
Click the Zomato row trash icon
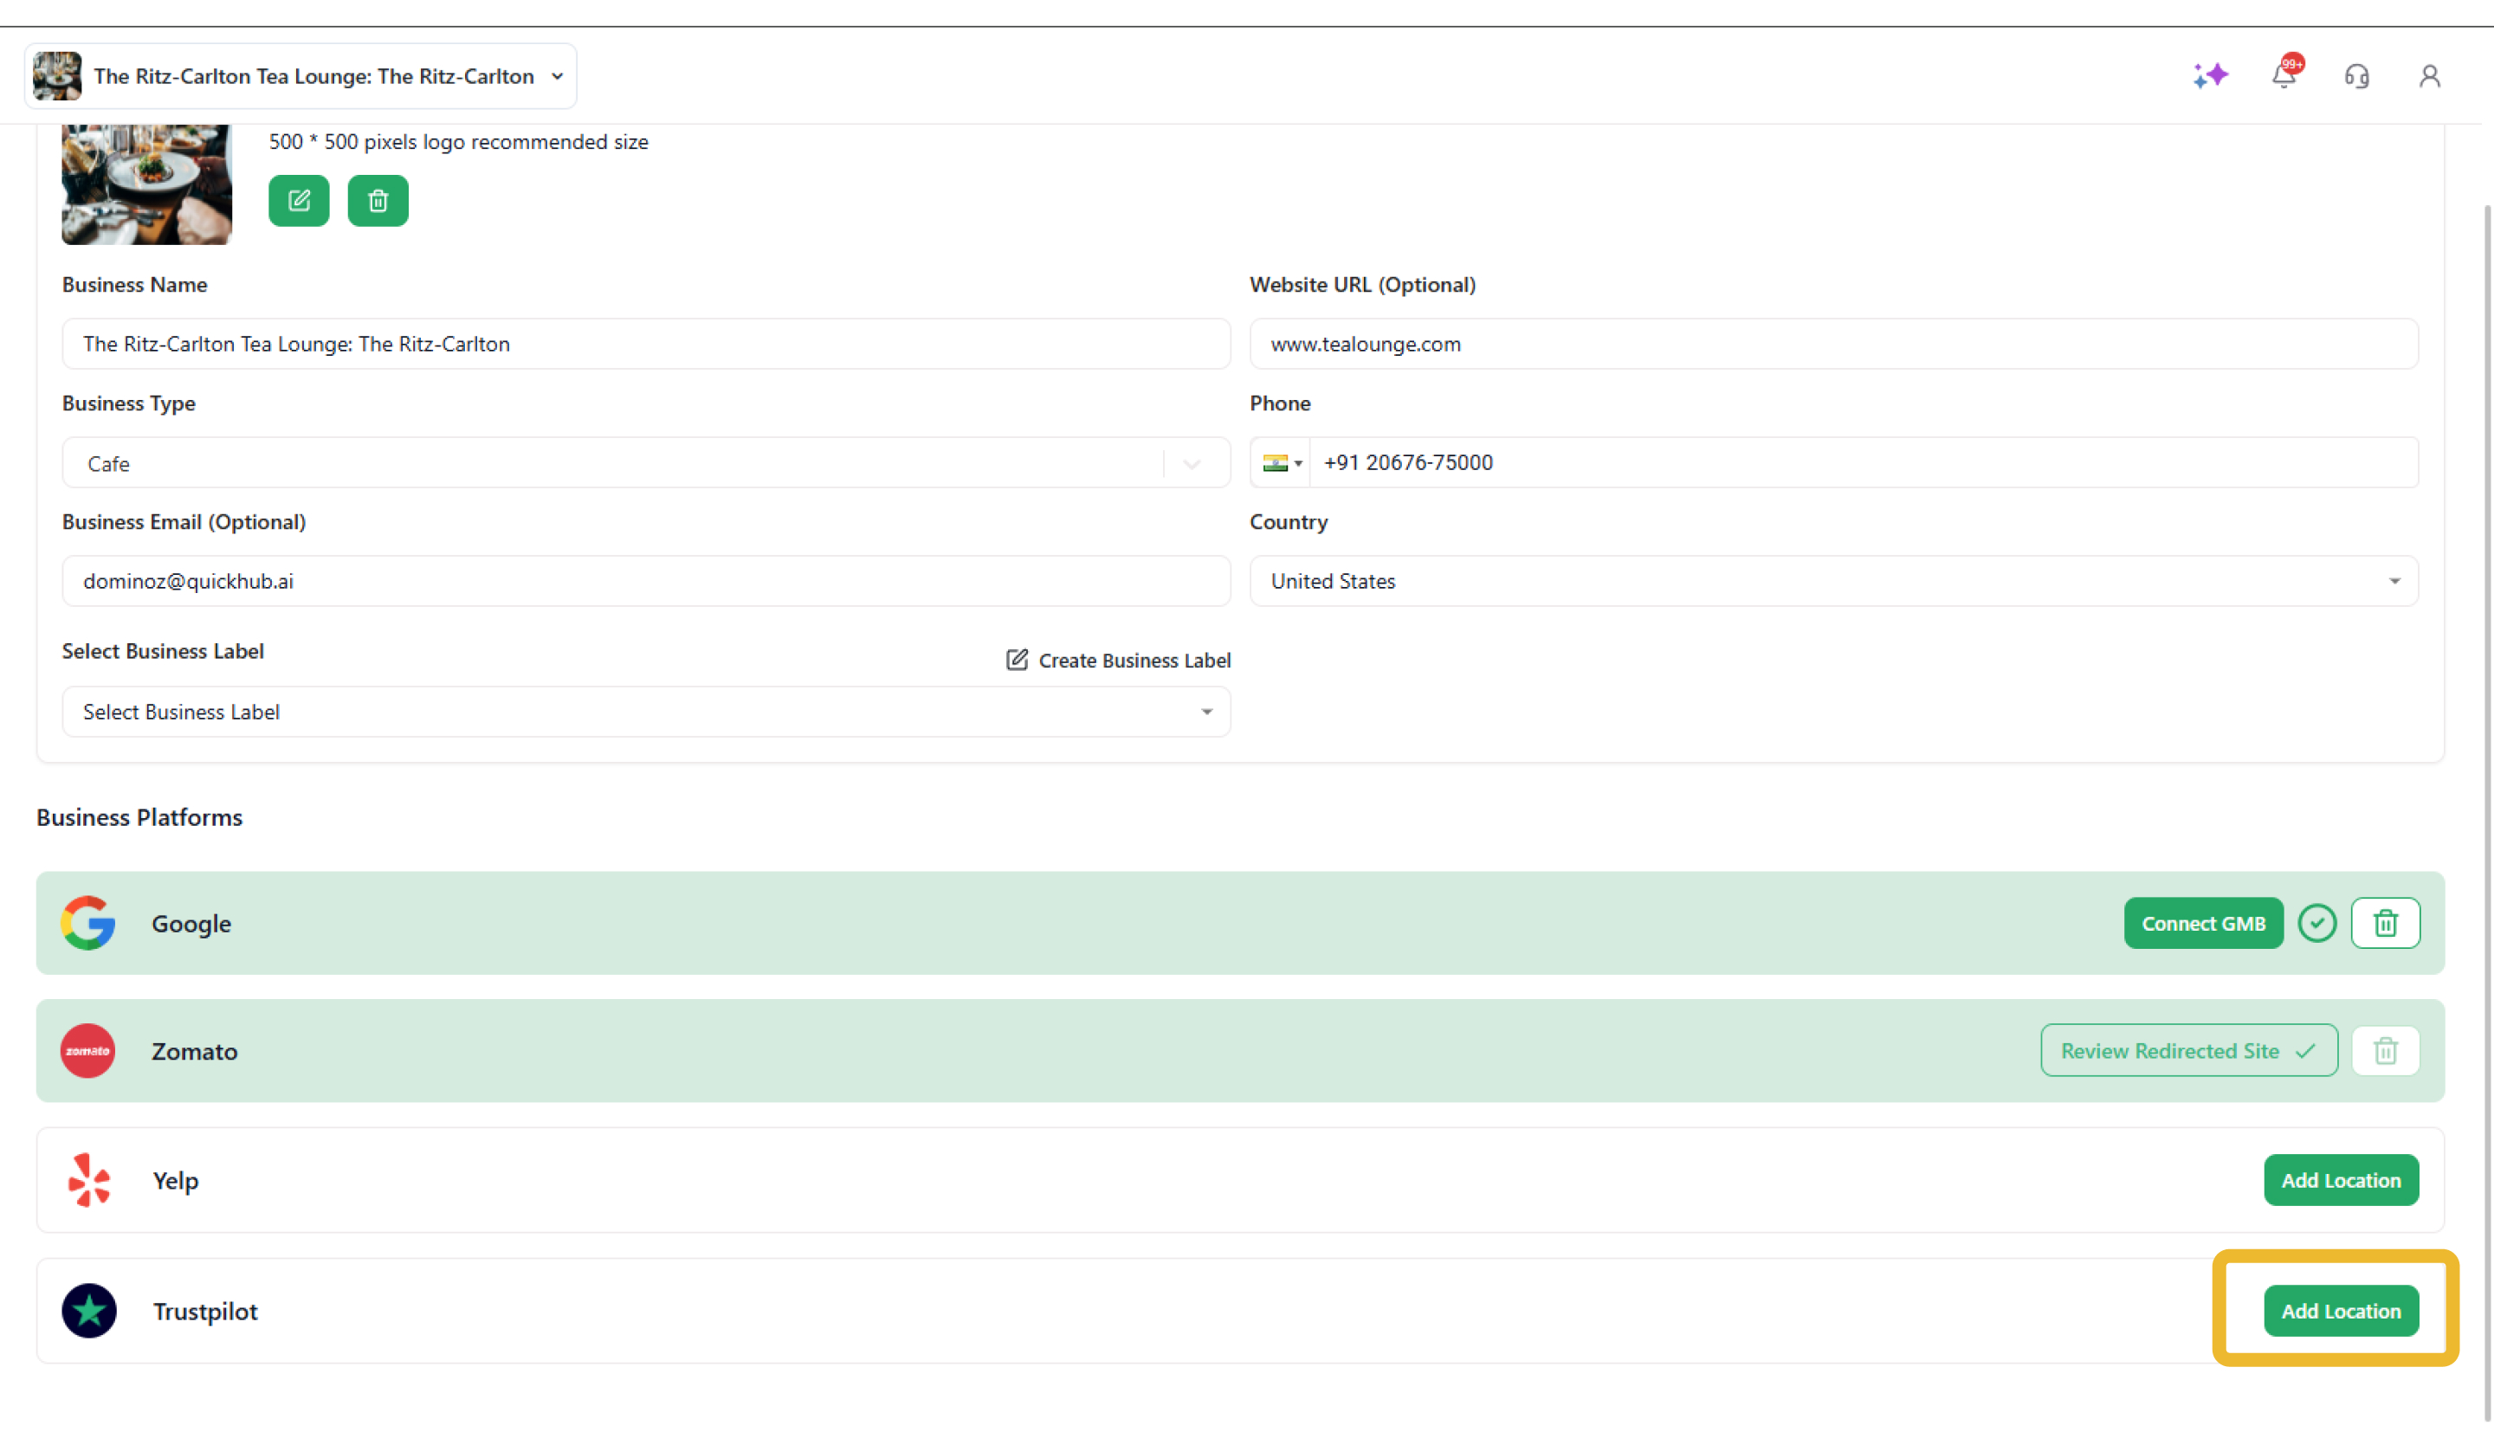pos(2385,1050)
